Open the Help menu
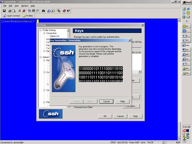This screenshot has width=192, height=144. (x=33, y=6)
